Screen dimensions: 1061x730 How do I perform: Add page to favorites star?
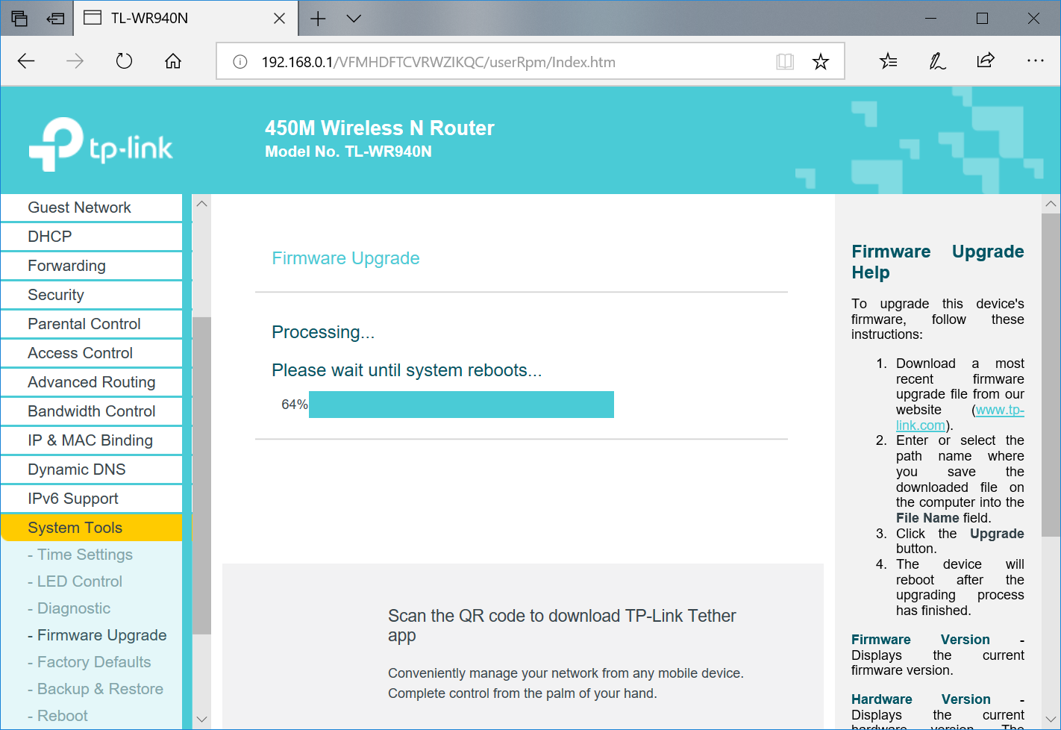pos(821,62)
